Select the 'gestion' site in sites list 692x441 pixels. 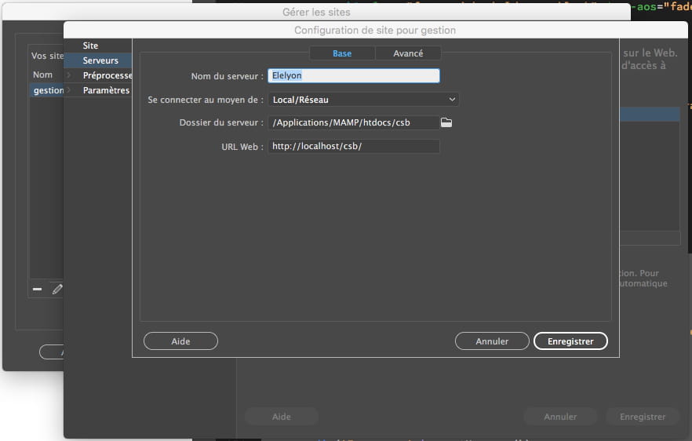pos(48,90)
